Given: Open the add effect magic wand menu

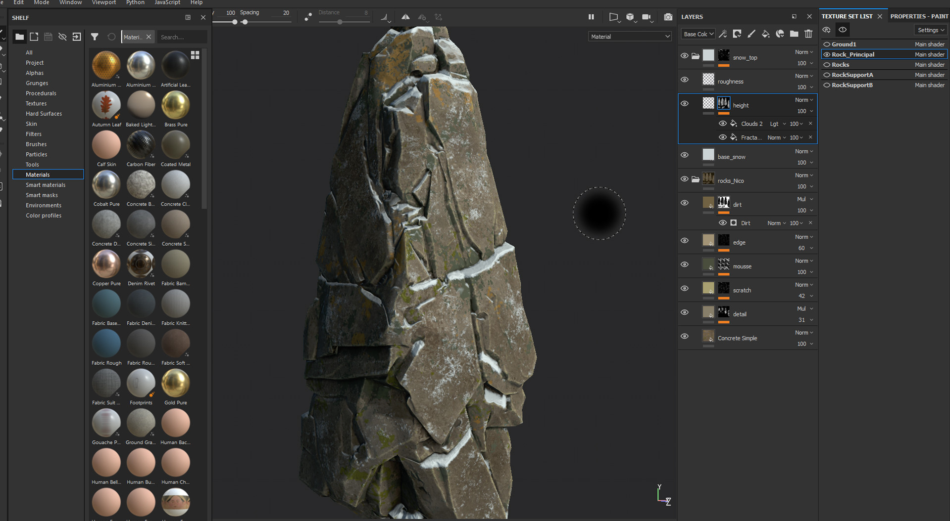Looking at the screenshot, I should click(x=723, y=34).
